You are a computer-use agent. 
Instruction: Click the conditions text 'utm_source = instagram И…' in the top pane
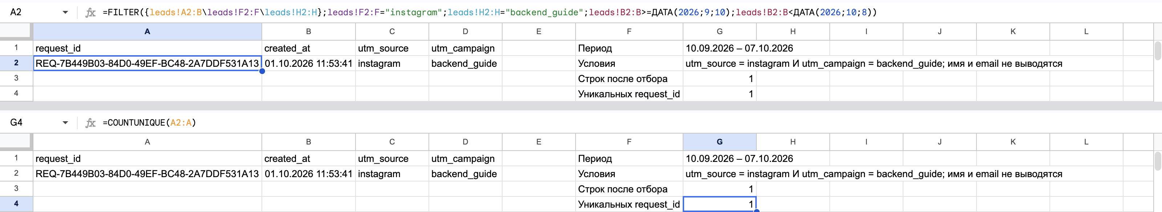coord(874,64)
